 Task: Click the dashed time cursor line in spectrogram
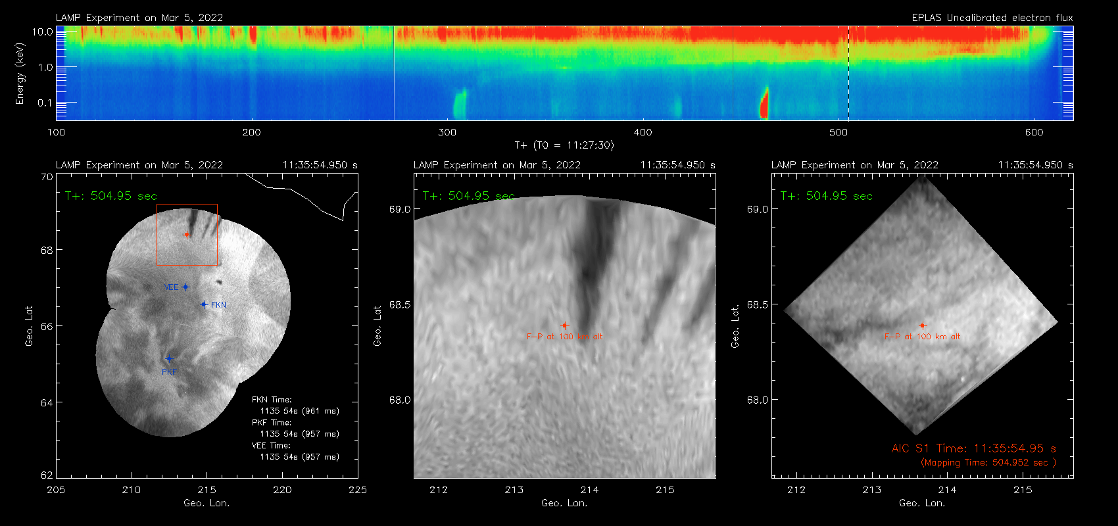point(848,73)
